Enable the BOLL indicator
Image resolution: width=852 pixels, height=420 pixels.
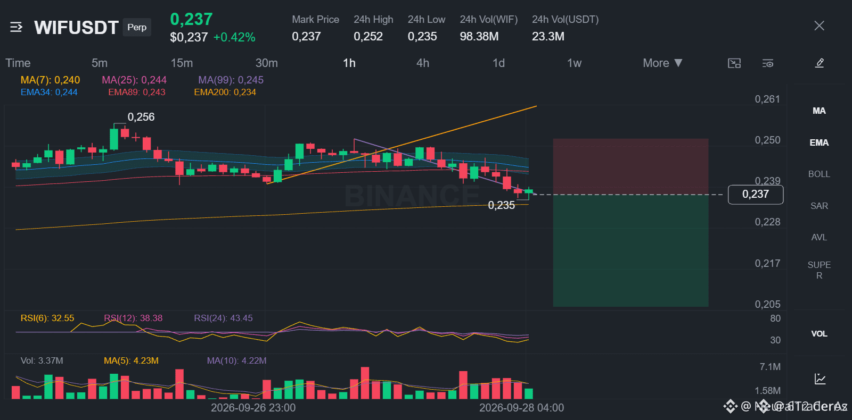coord(819,174)
